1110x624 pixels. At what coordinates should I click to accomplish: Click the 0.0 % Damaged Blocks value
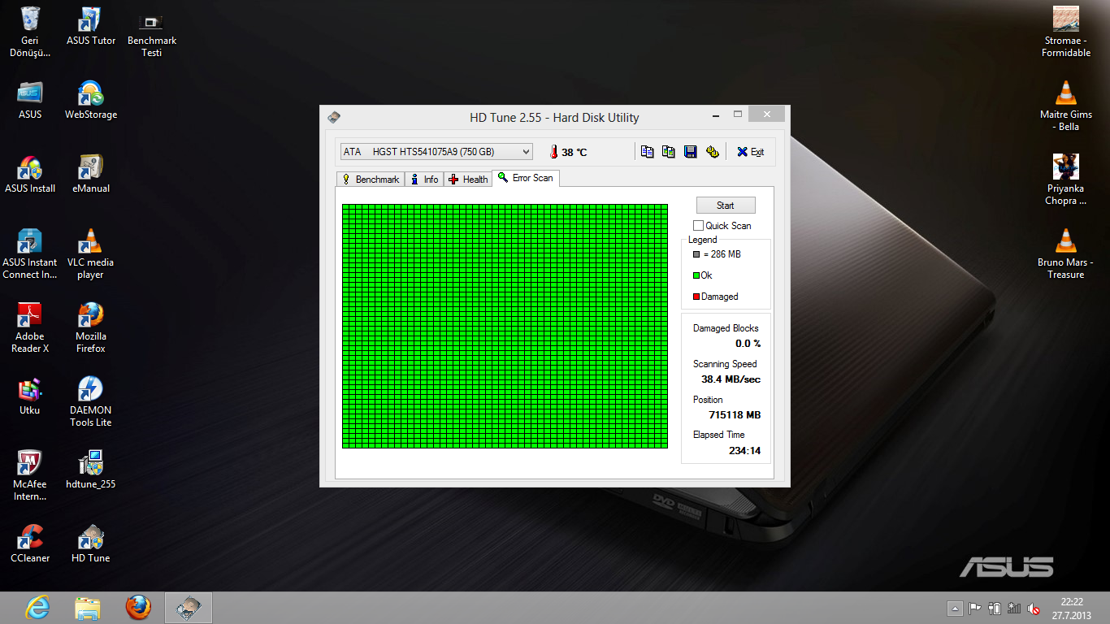point(748,344)
